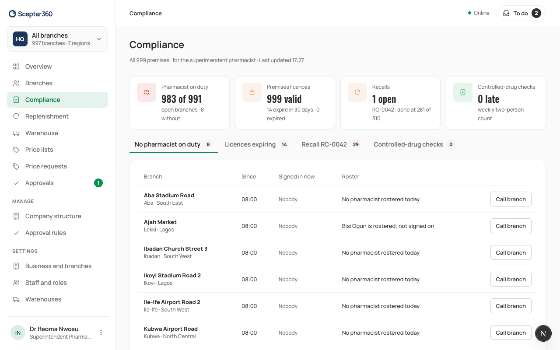Click the Price lists tag icon
The height and width of the screenshot is (350, 560).
point(16,150)
